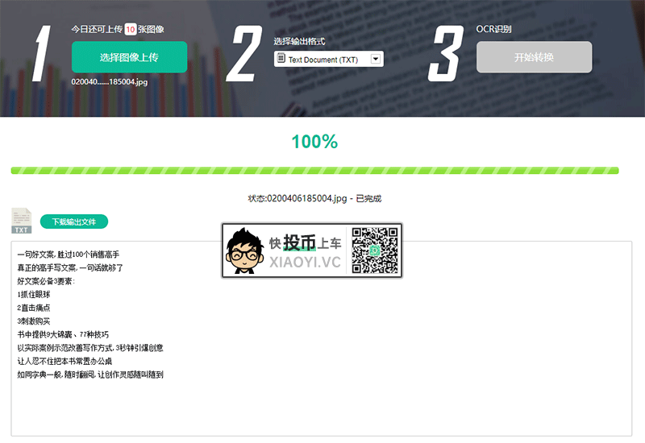The height and width of the screenshot is (443, 645).
Task: Click the status line showing 已完成
Action: [314, 198]
